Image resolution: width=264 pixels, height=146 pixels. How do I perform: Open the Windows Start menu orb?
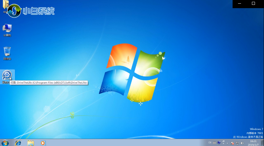[x=5, y=143]
